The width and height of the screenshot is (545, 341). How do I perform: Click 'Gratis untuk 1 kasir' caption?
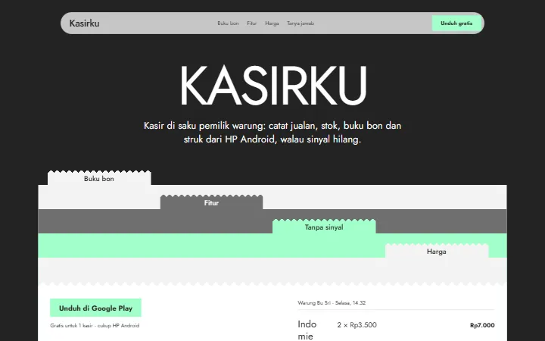pyautogui.click(x=95, y=326)
